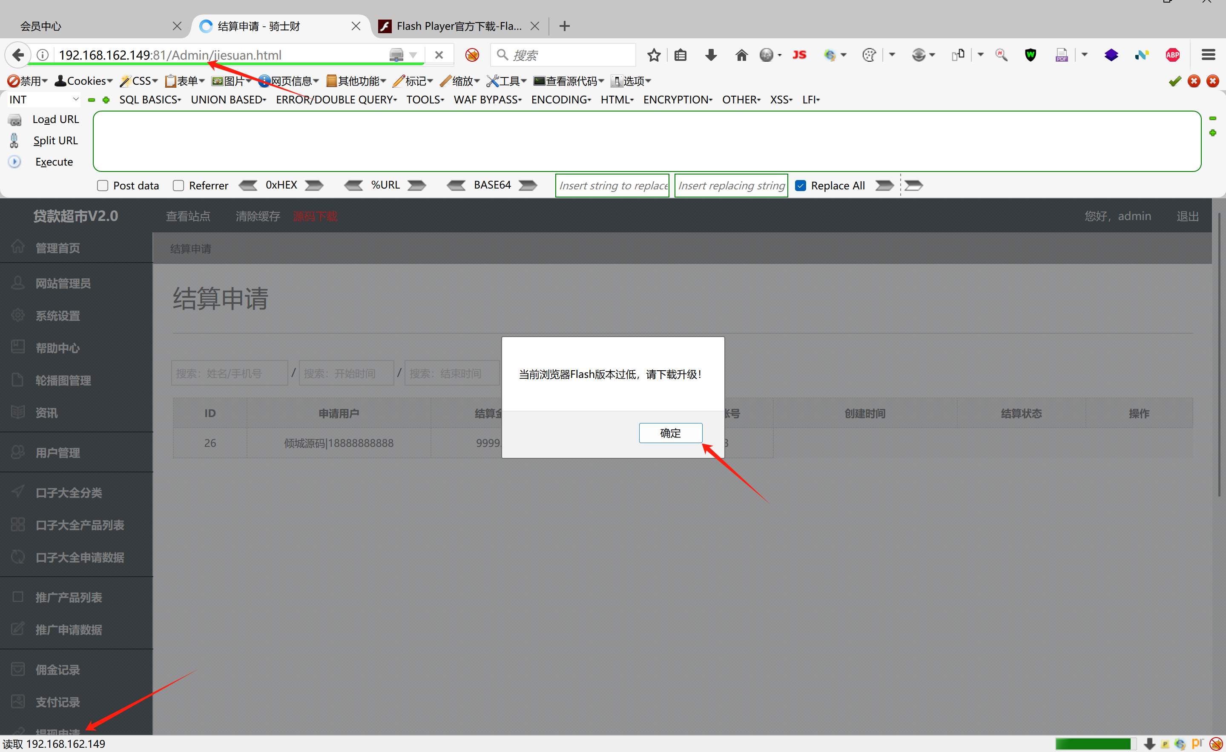
Task: Click the Insert string to replace field
Action: pos(612,186)
